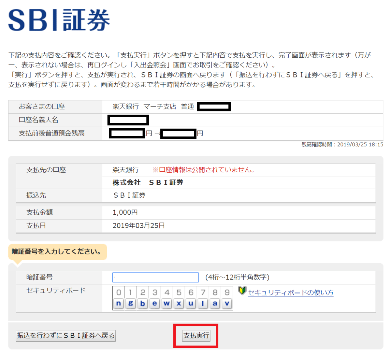391x356 pixels.
Task: Click the 振込先 row label
Action: click(x=36, y=195)
